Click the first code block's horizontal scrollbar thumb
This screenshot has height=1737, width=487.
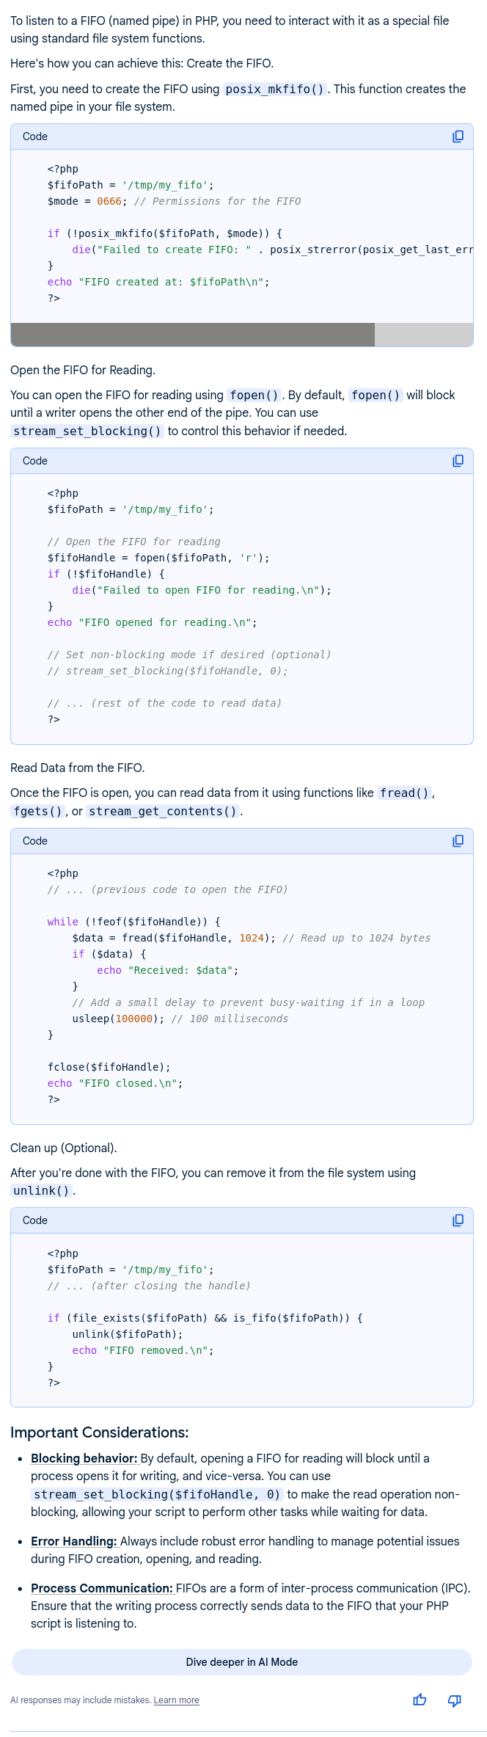click(192, 335)
